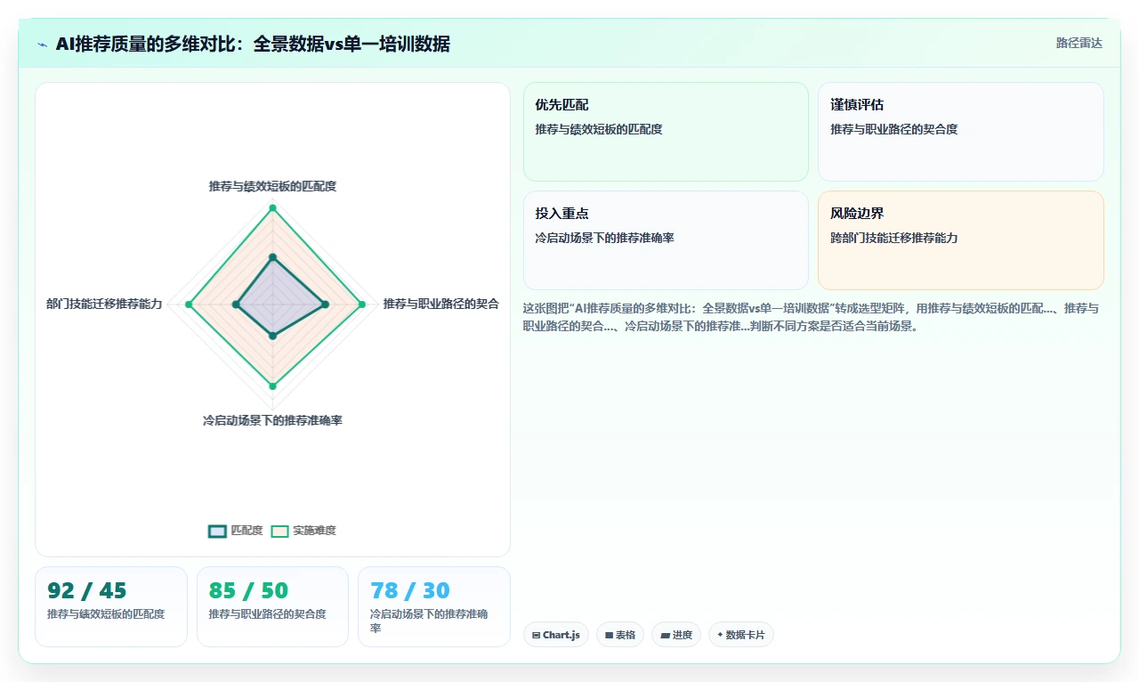The height and width of the screenshot is (682, 1139).
Task: Click the inner radar point on top axis
Action: 273,257
